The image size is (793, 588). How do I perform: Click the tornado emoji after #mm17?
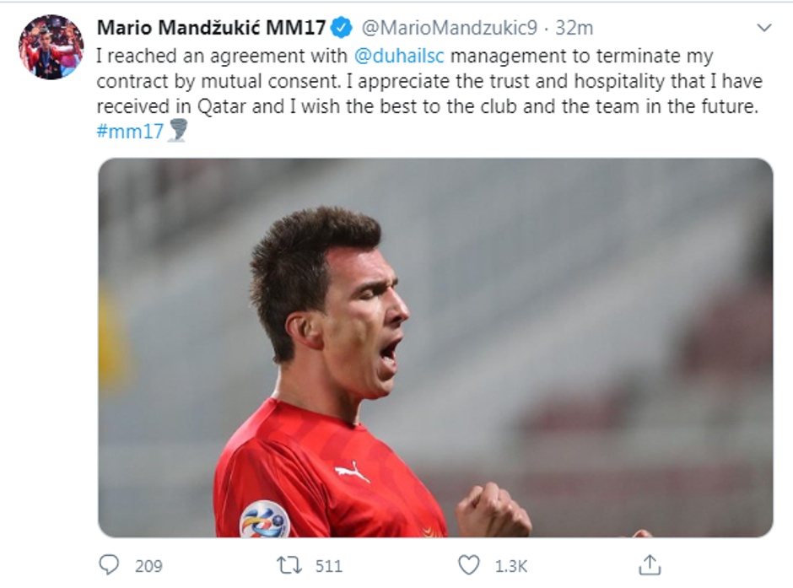(x=177, y=131)
